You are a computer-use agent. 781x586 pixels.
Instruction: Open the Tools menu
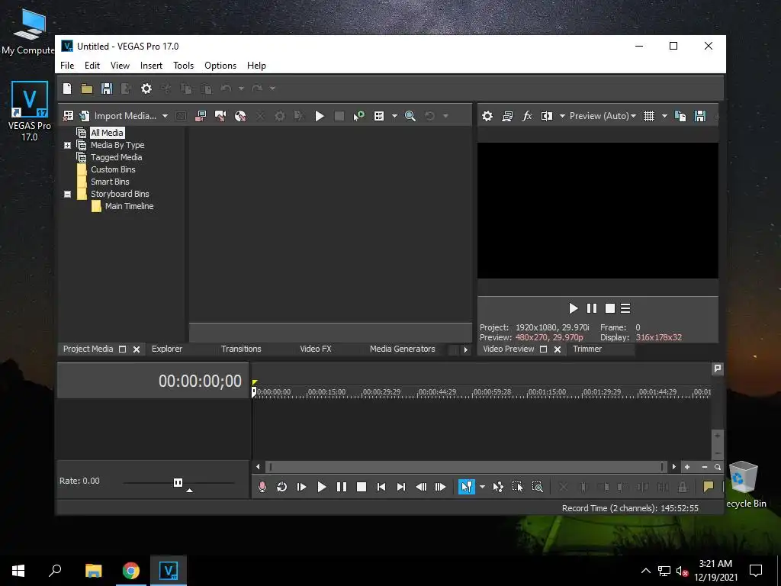click(183, 66)
